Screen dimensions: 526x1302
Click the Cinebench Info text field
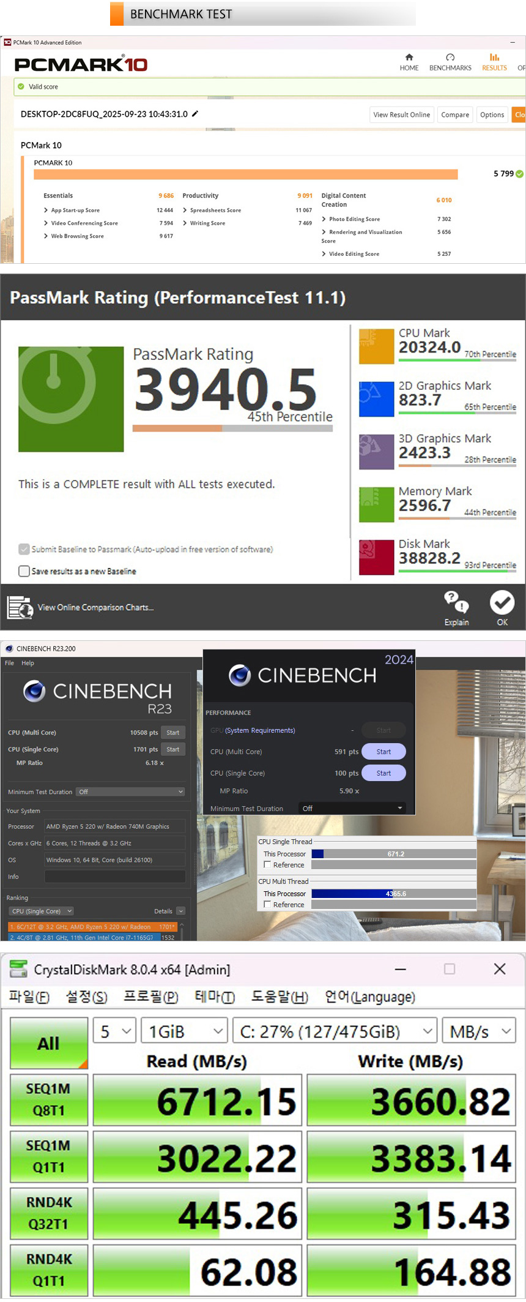(115, 877)
